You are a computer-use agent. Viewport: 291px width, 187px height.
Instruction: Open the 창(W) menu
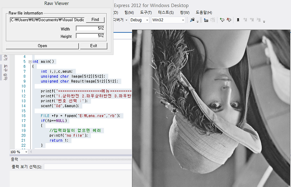point(185,12)
